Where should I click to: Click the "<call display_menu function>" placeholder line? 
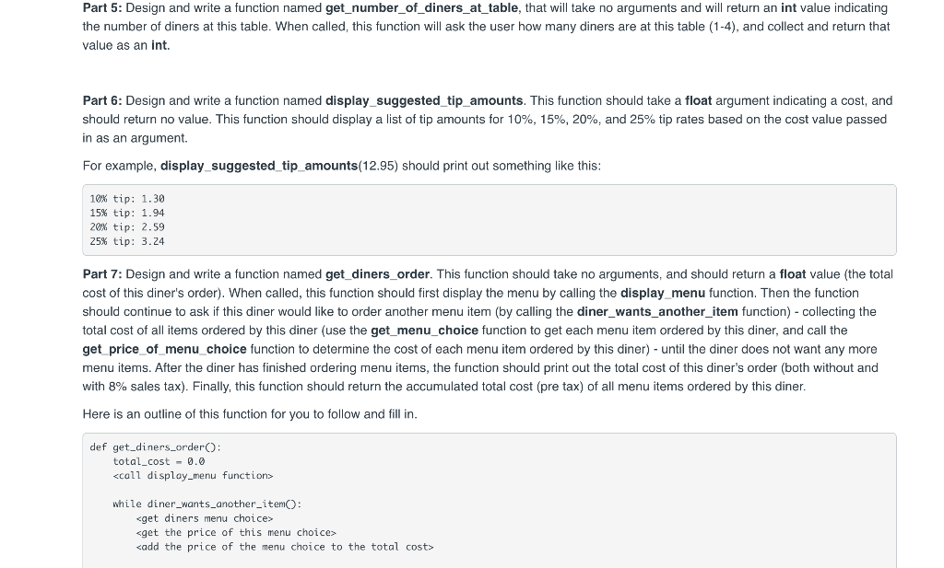pos(193,475)
